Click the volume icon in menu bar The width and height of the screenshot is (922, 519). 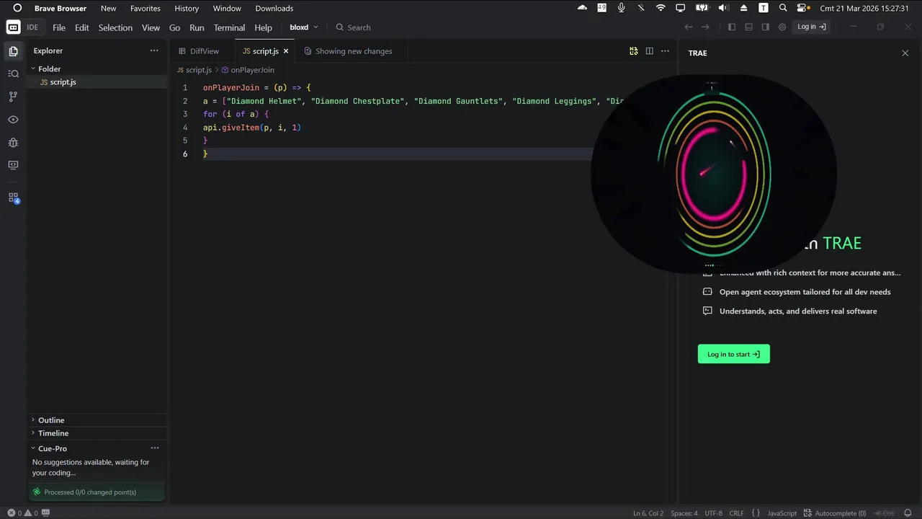724,8
